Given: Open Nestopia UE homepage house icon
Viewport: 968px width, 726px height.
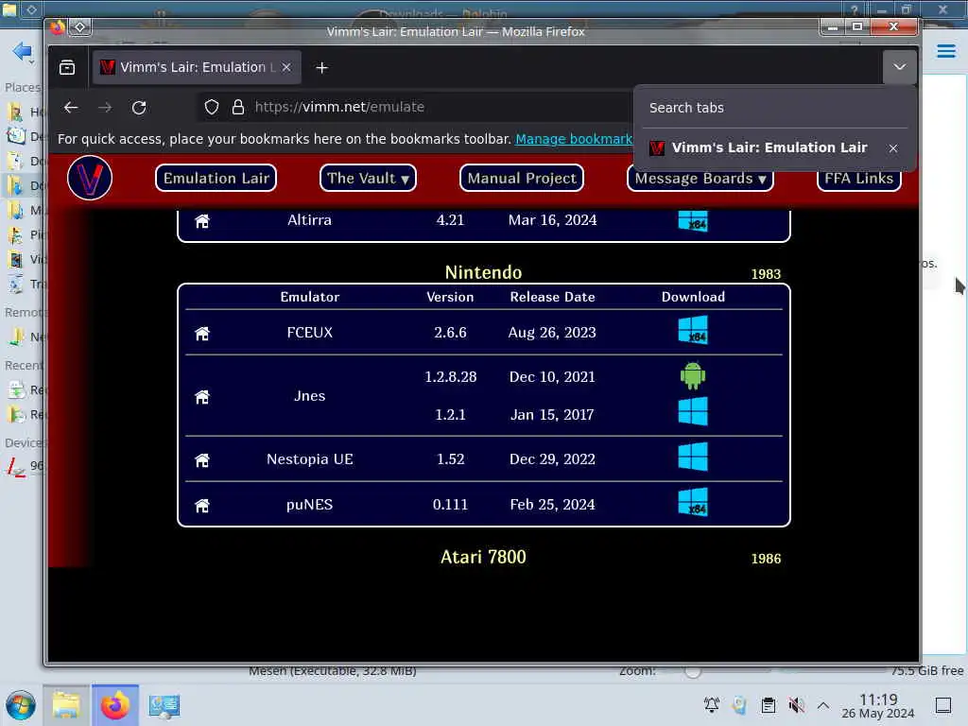Looking at the screenshot, I should 202,460.
